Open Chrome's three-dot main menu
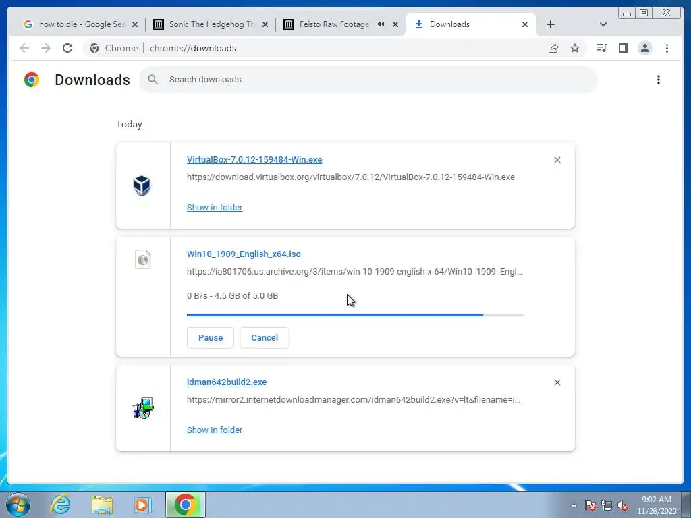Viewport: 691px width, 518px height. [x=667, y=48]
